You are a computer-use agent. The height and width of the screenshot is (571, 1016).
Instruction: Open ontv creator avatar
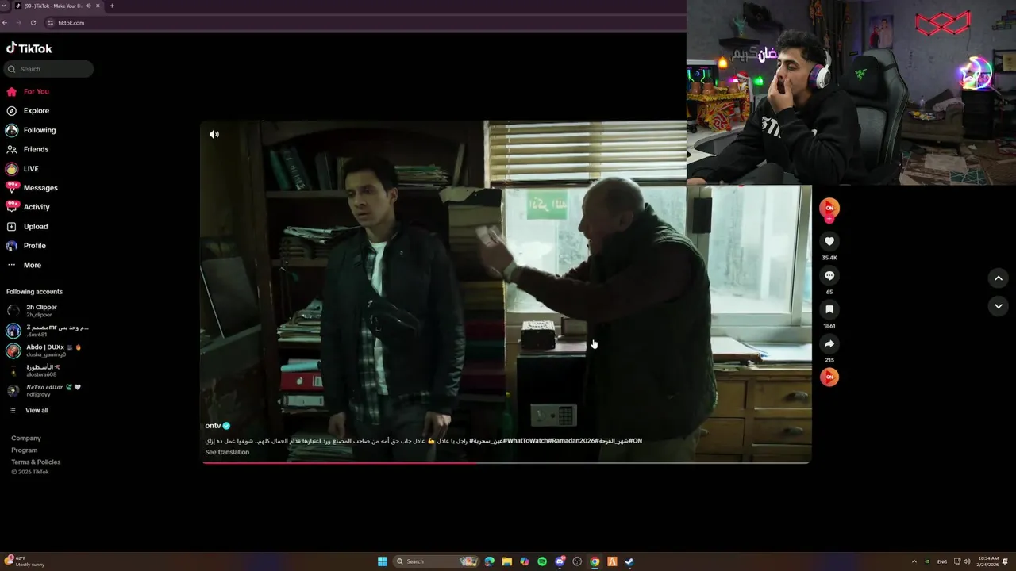point(829,208)
